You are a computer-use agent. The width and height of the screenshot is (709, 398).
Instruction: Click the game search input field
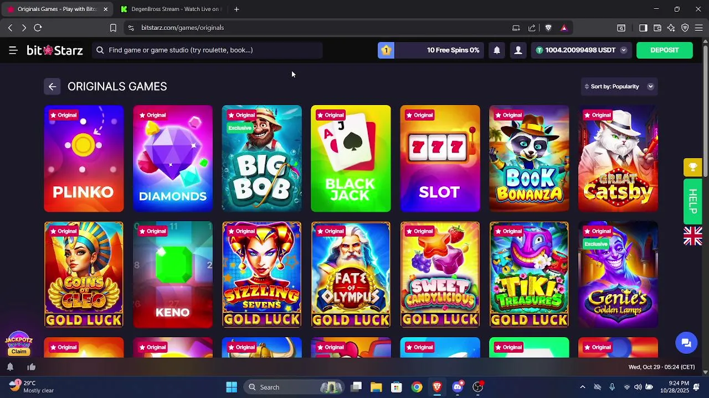pyautogui.click(x=207, y=50)
